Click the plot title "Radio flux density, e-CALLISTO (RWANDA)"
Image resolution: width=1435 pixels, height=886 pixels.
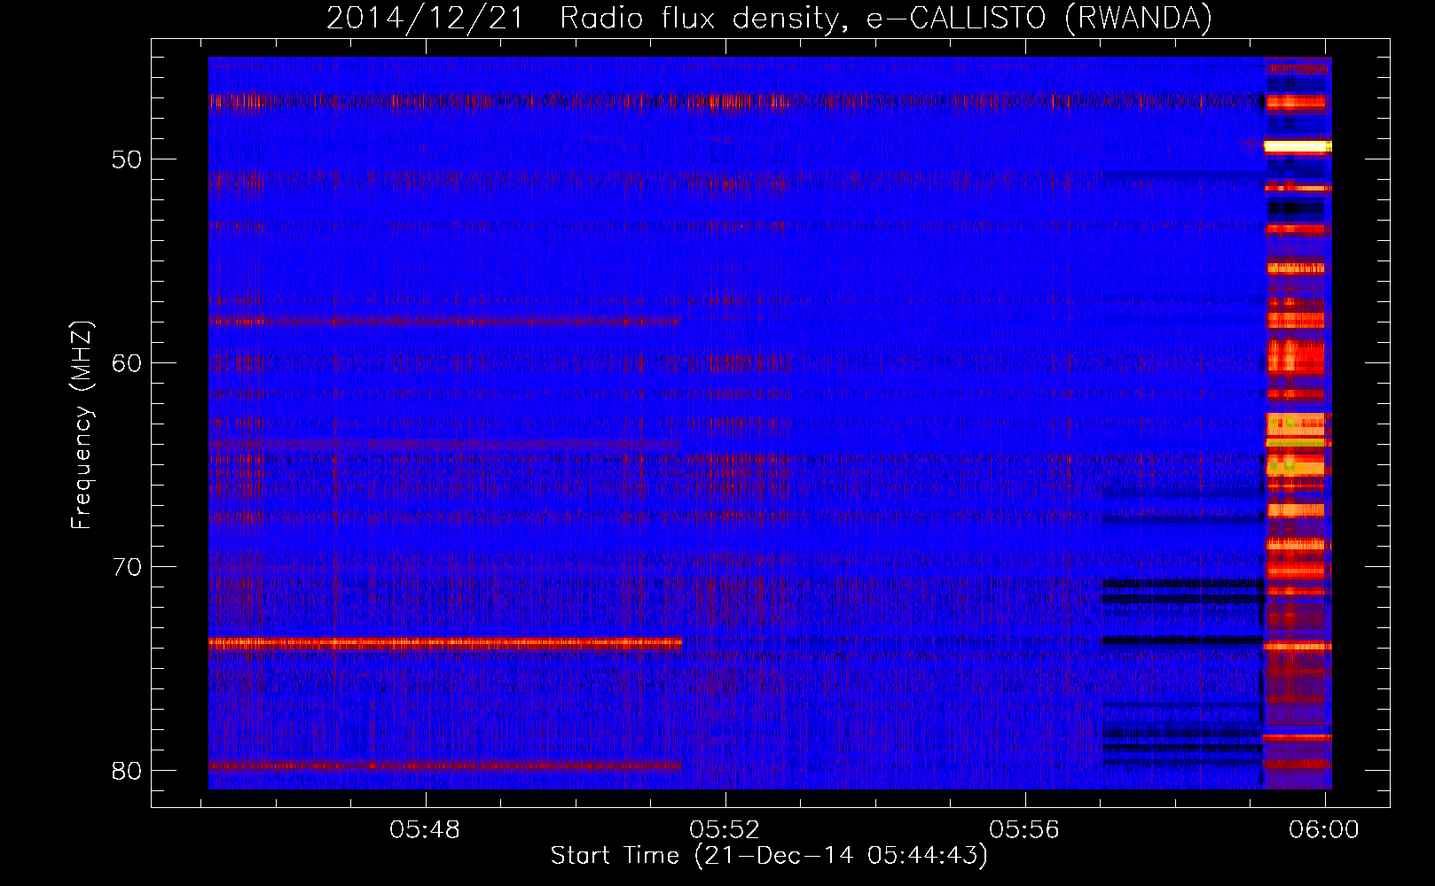(x=886, y=19)
